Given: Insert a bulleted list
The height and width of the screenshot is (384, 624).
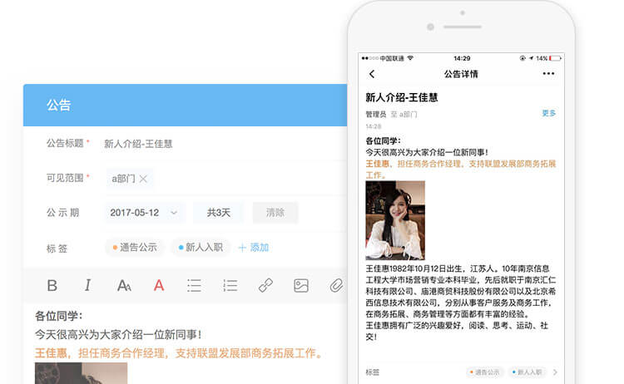Looking at the screenshot, I should (x=194, y=286).
